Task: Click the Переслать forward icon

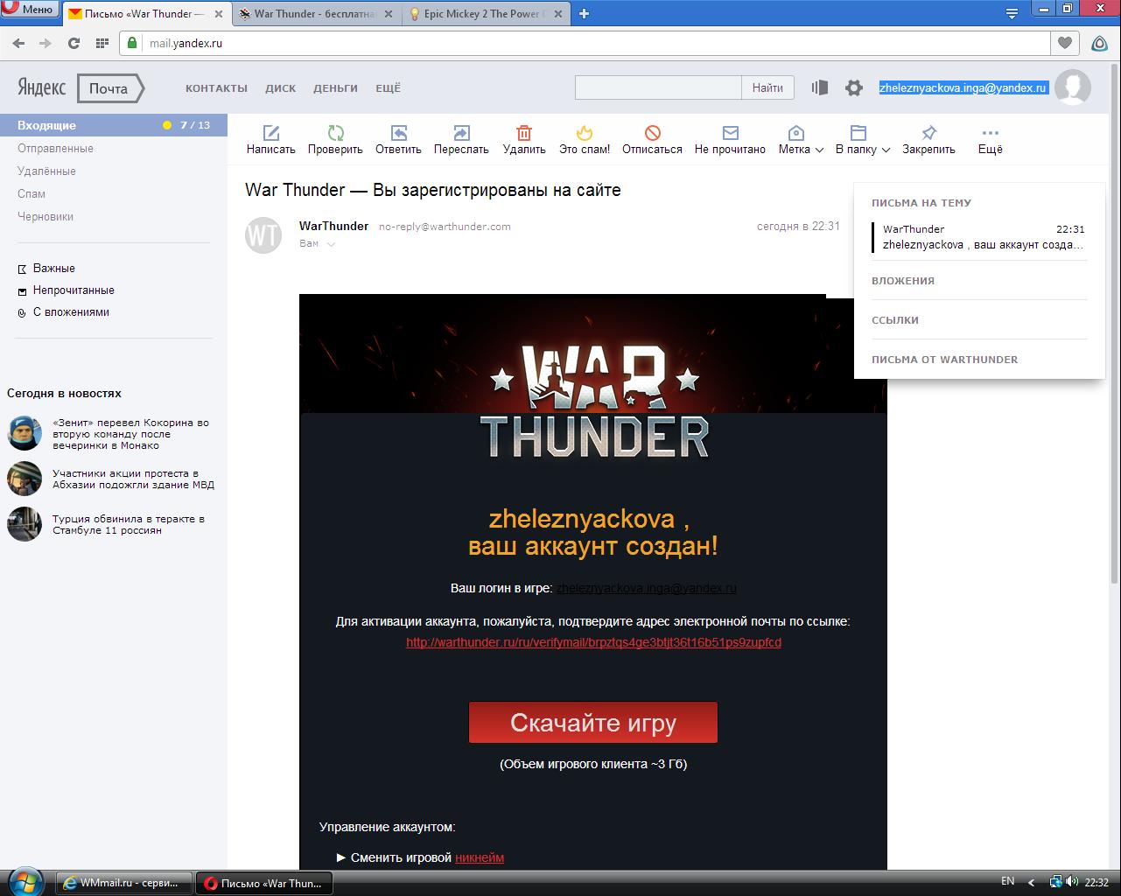Action: (461, 133)
